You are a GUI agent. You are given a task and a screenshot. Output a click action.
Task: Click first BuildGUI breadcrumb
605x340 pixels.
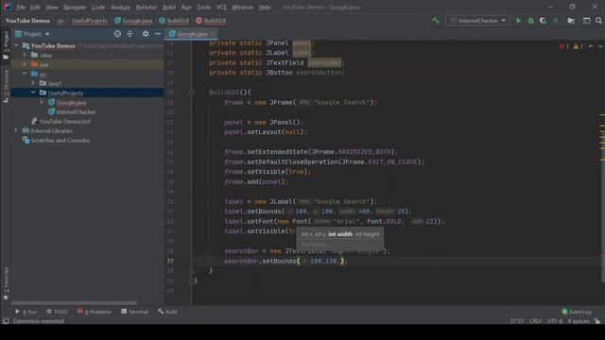point(174,21)
